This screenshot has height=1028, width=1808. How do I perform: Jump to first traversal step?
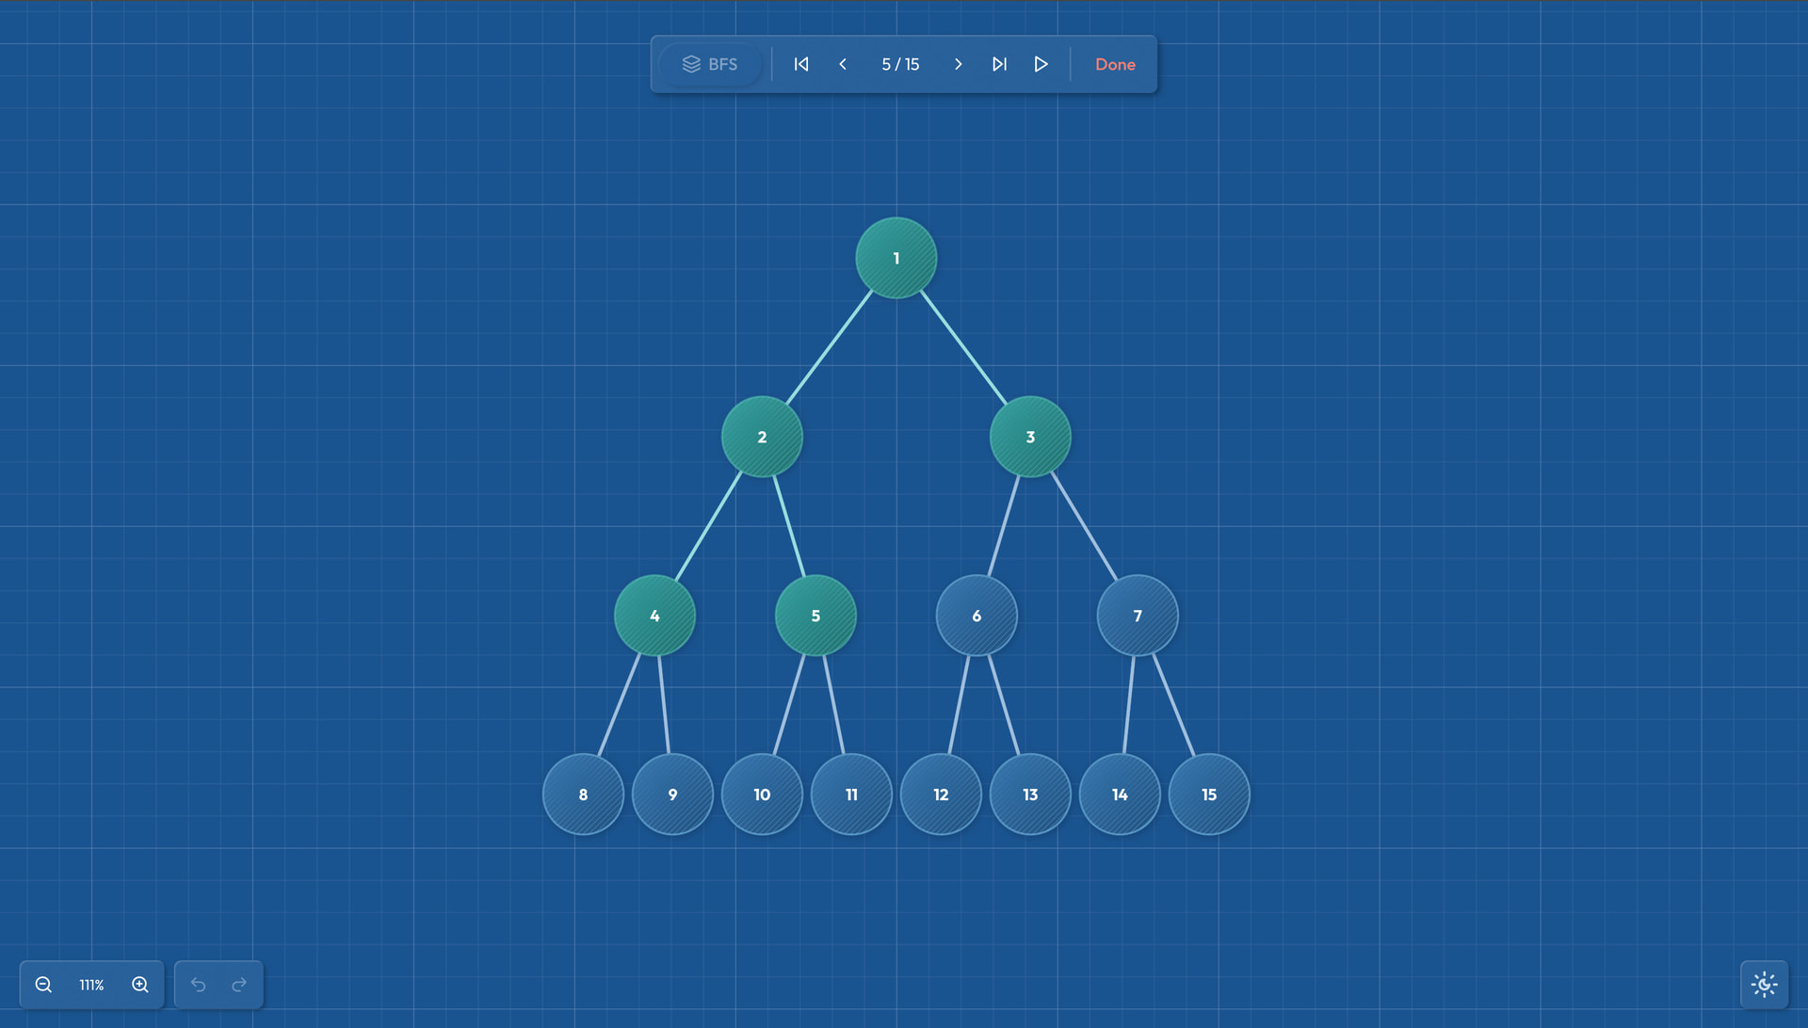click(801, 64)
